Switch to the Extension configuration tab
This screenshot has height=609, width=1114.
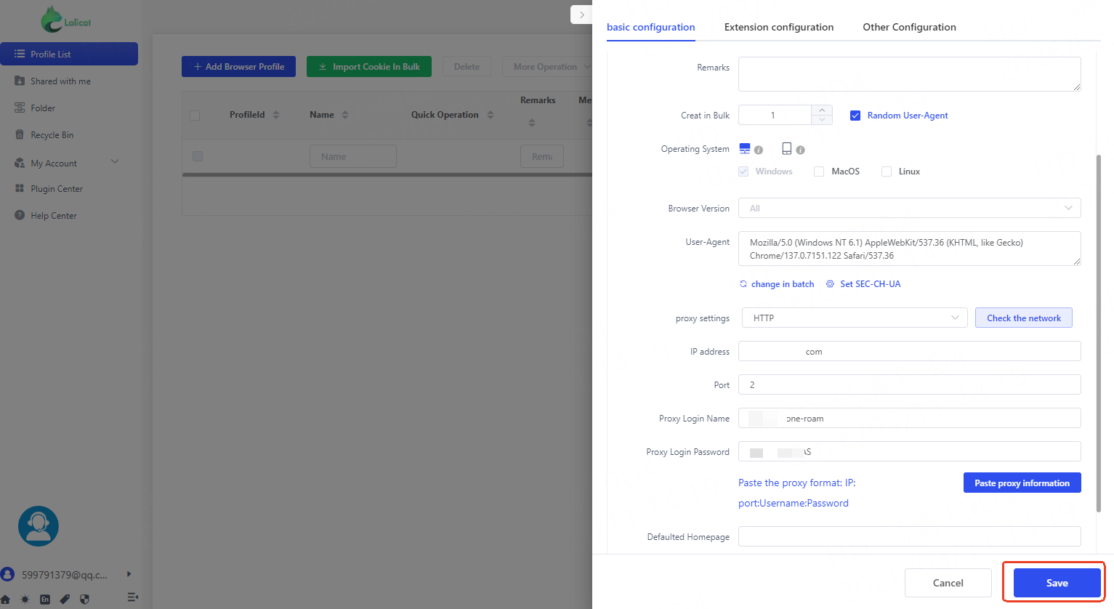pyautogui.click(x=778, y=27)
